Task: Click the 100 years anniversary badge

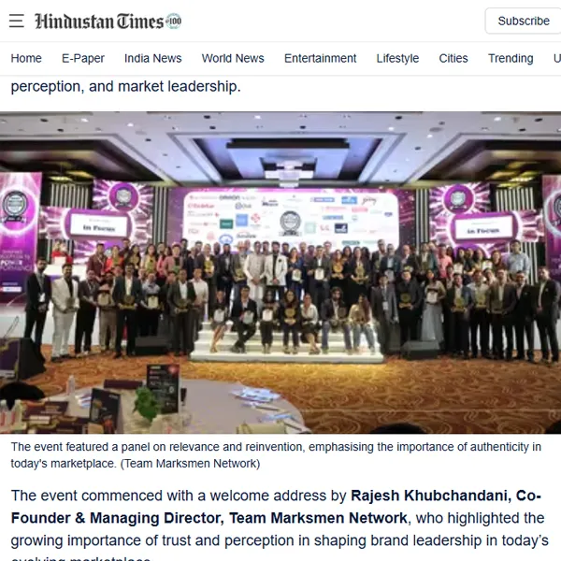Action: [174, 22]
